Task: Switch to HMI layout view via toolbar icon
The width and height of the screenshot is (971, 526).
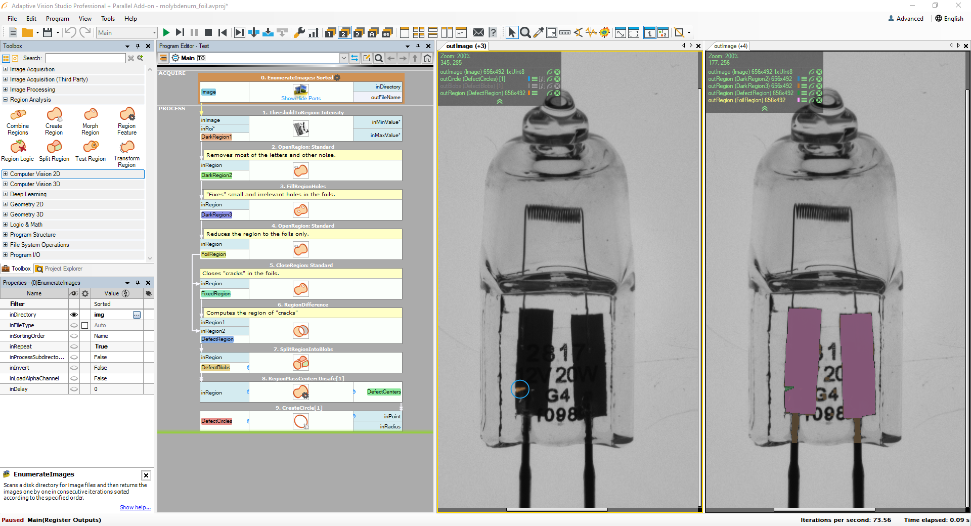Action: coord(461,32)
